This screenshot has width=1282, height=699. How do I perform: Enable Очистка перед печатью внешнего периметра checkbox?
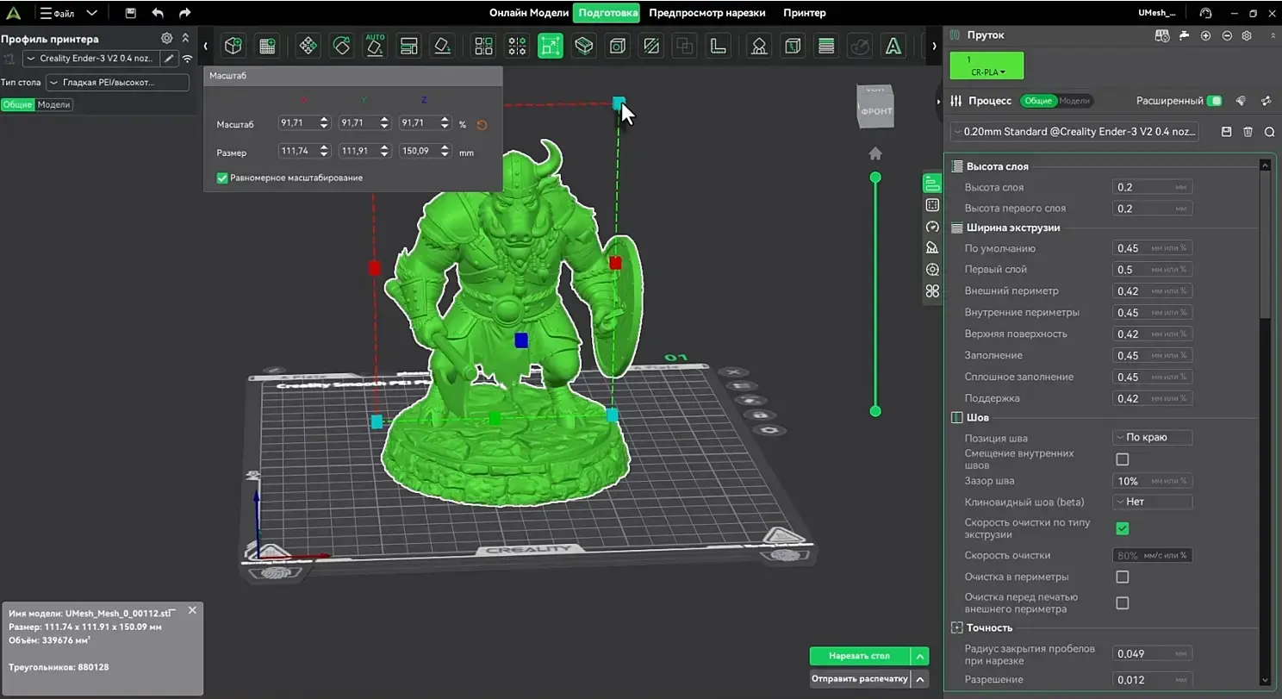coord(1123,603)
